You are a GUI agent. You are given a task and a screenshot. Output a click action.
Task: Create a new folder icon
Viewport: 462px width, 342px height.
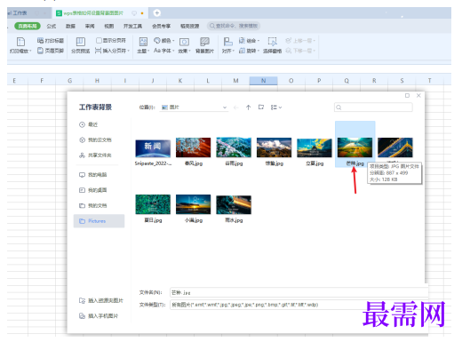click(261, 107)
